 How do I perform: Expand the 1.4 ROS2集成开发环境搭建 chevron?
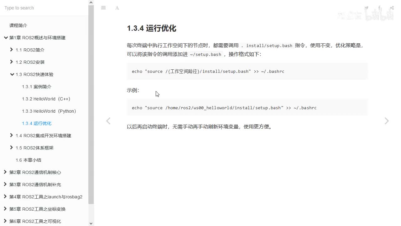pyautogui.click(x=12, y=135)
